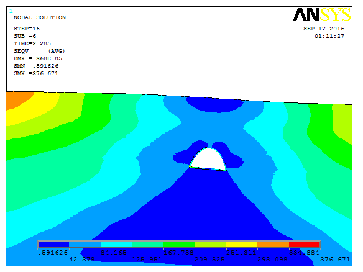Image resolution: width=363 pixels, height=272 pixels.
Task: Click the legend value 209.525
Action: tap(209, 260)
